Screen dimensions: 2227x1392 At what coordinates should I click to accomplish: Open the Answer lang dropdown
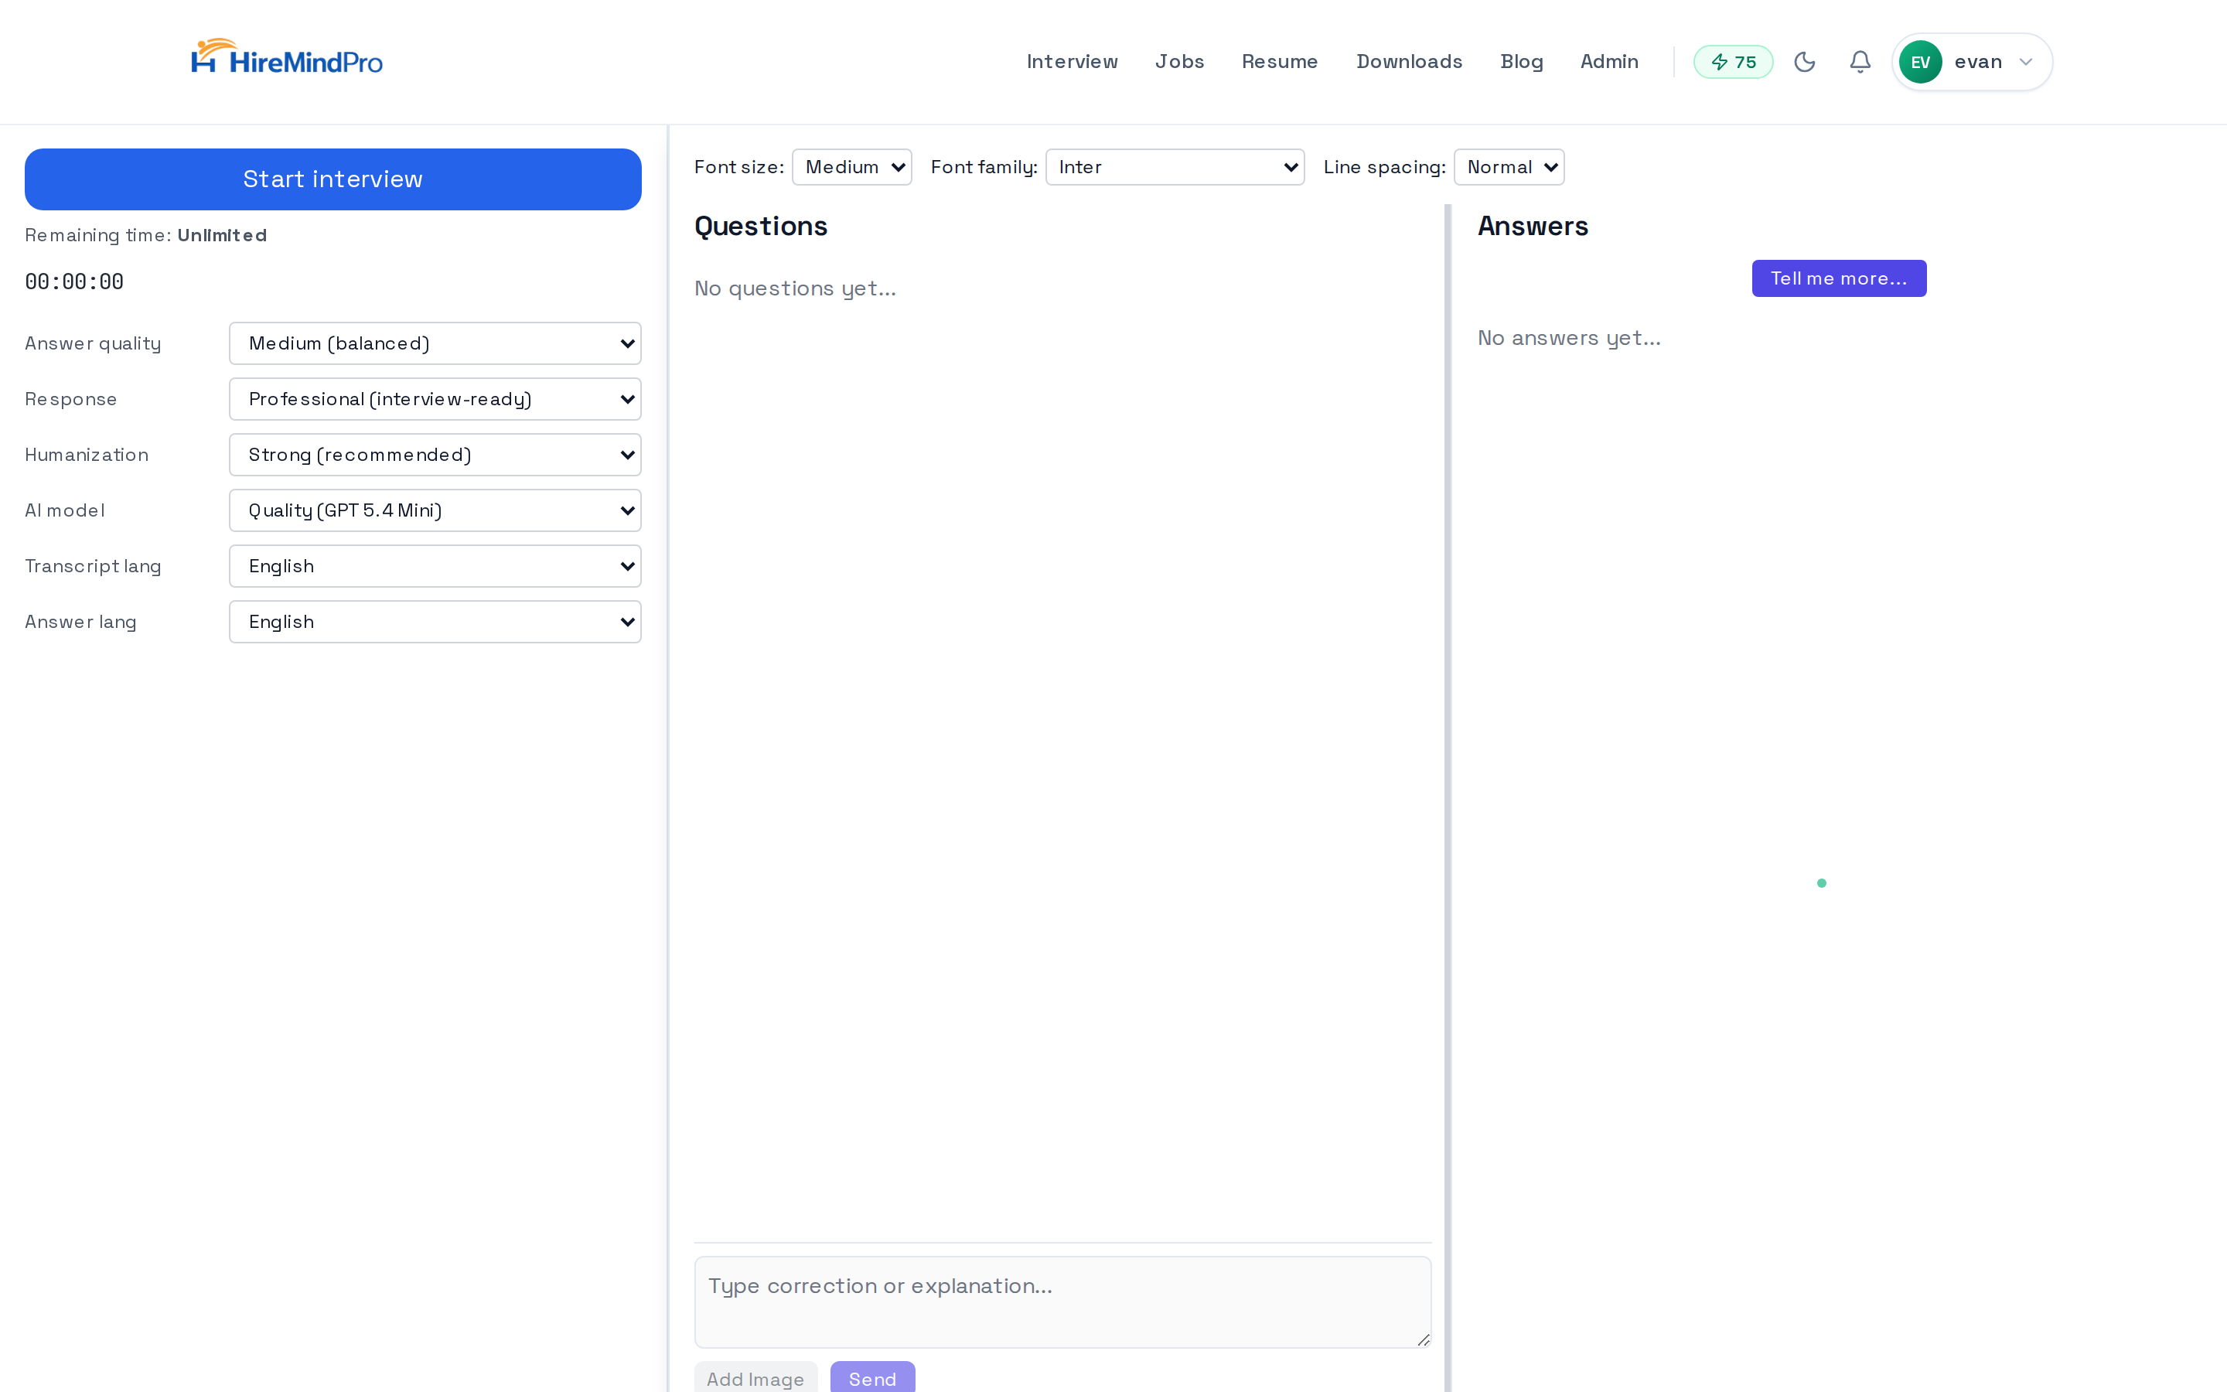pyautogui.click(x=435, y=622)
